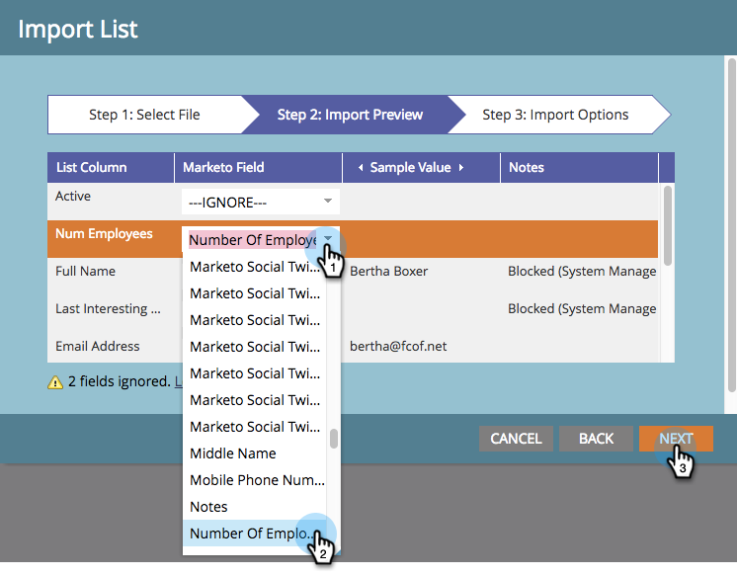Screen dimensions: 737x576
Task: Choose Notes option in dropdown list
Action: coord(254,507)
